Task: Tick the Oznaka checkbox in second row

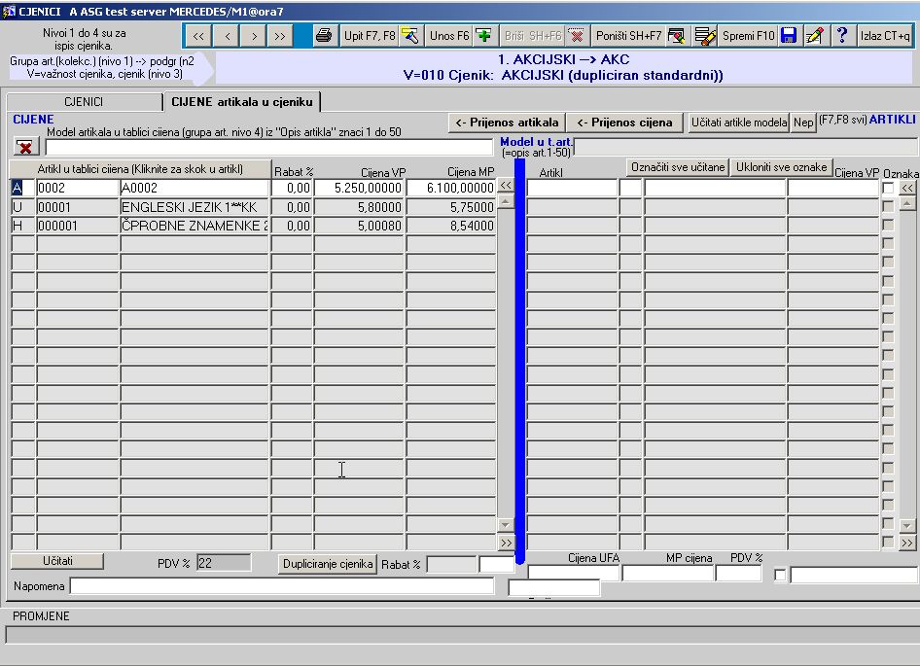Action: [x=888, y=206]
